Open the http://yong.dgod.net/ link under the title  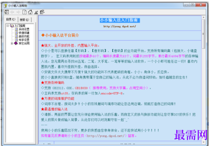tap(120, 27)
